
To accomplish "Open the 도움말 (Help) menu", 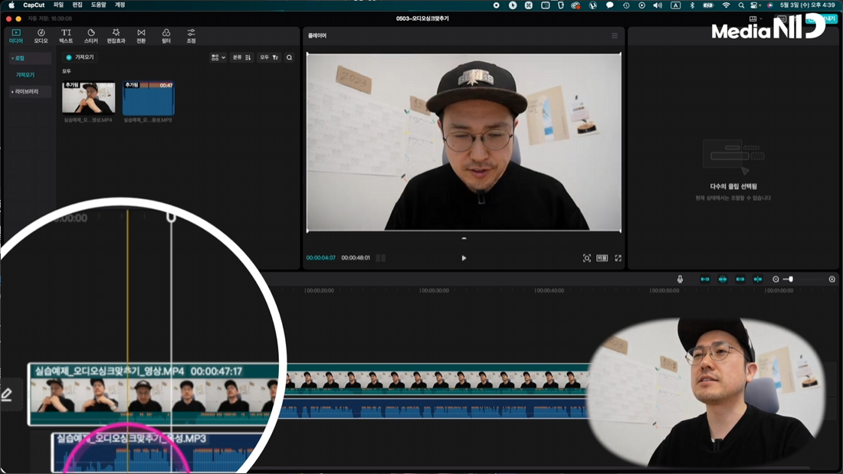I will (x=98, y=5).
